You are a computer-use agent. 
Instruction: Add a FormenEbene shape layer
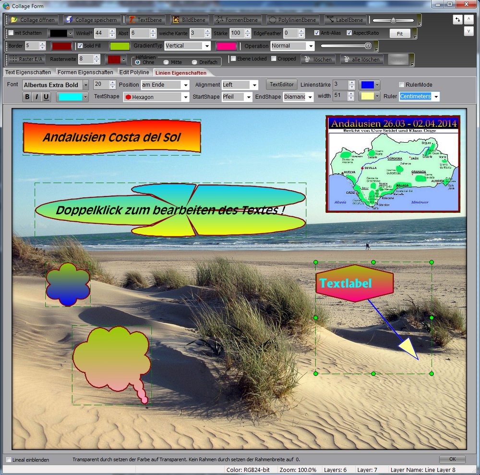pos(238,20)
